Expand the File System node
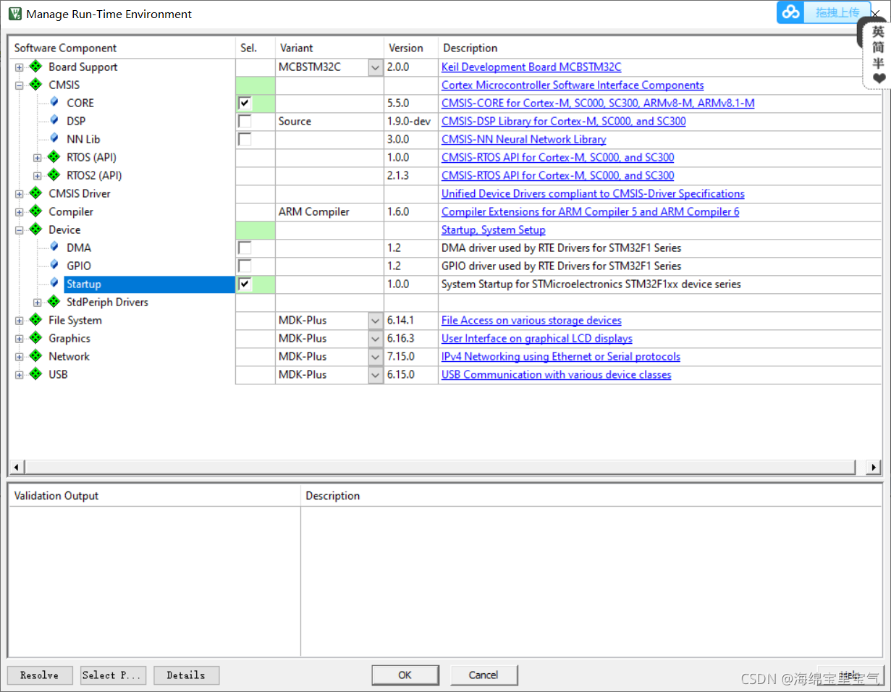 coord(20,321)
